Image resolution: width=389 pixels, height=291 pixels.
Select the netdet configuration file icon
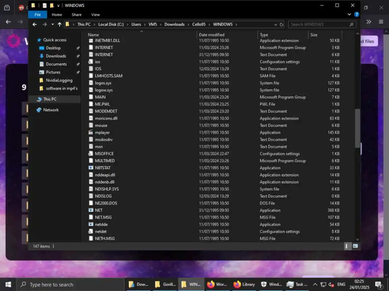pos(91,231)
